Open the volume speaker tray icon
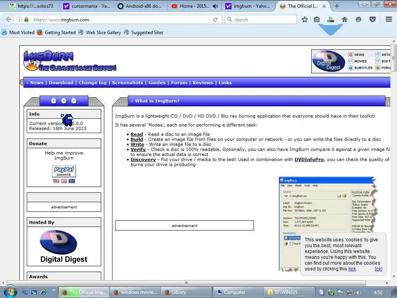 [x=359, y=293]
